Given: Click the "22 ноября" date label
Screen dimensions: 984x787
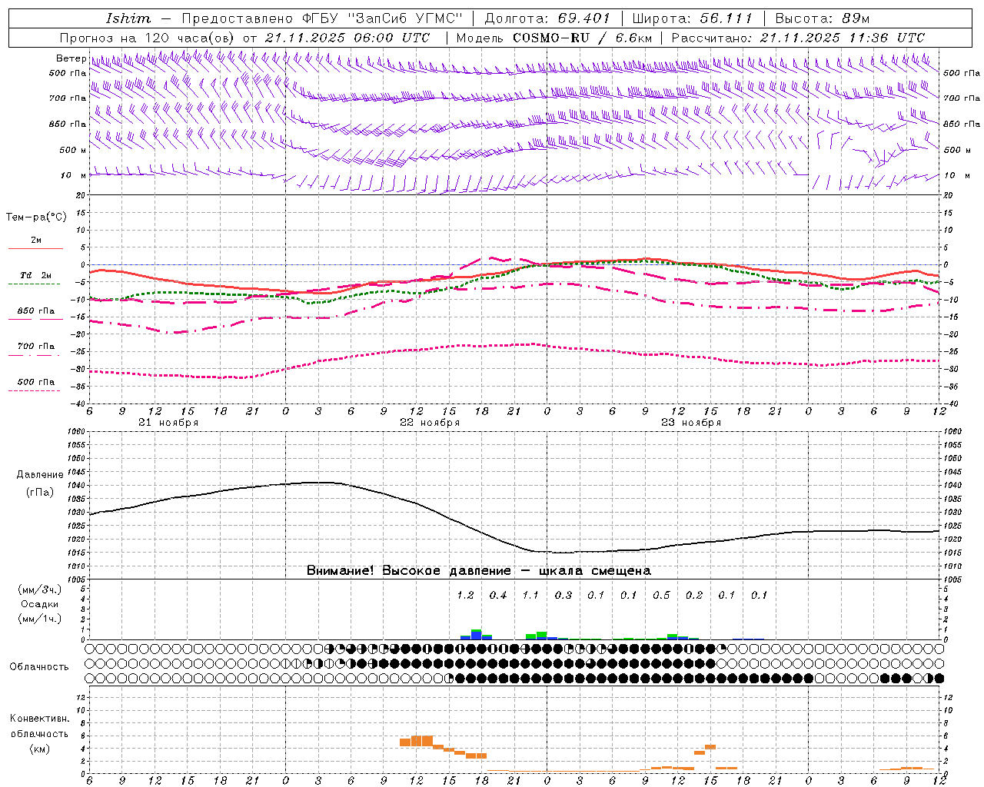Looking at the screenshot, I should tap(430, 423).
